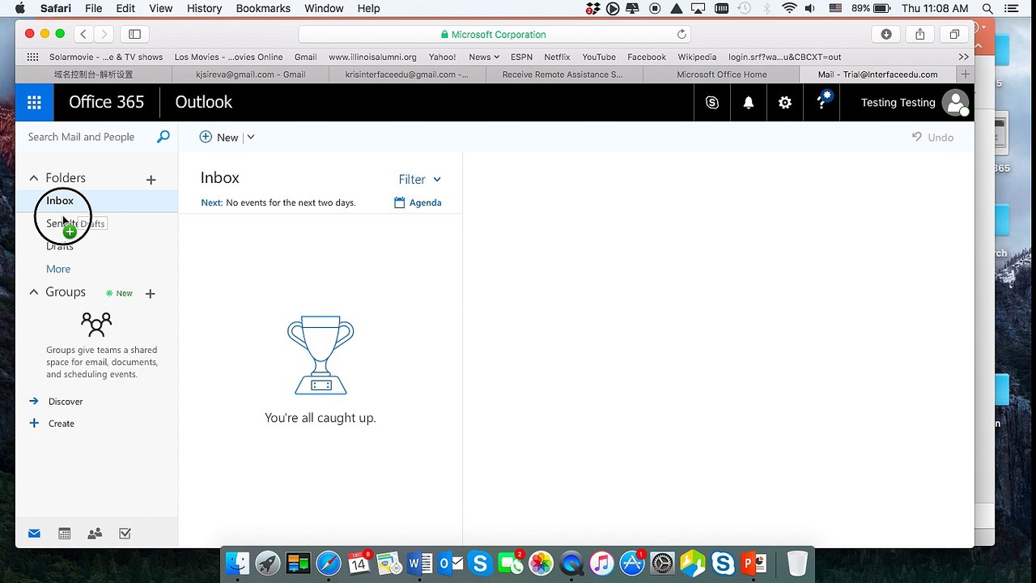
Task: Open the YouTube bookmark
Action: point(599,57)
